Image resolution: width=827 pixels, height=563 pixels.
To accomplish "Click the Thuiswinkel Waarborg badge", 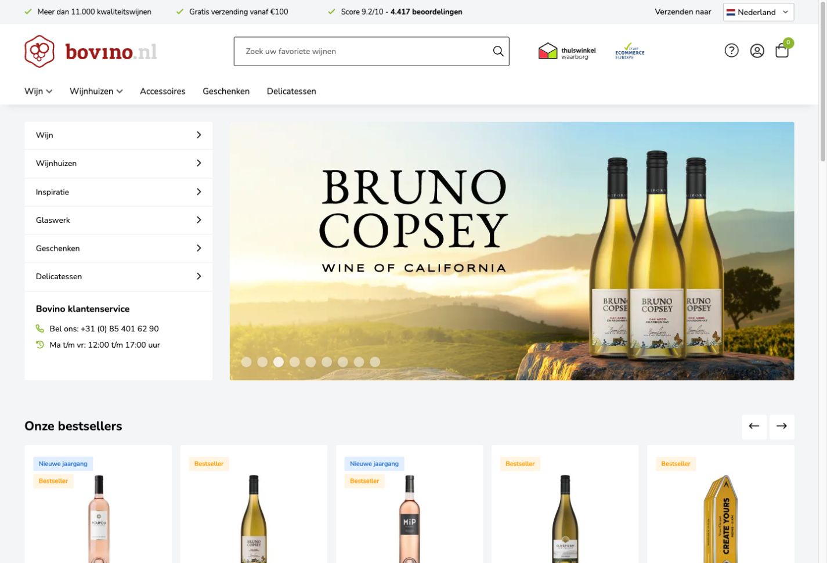I will pos(567,52).
